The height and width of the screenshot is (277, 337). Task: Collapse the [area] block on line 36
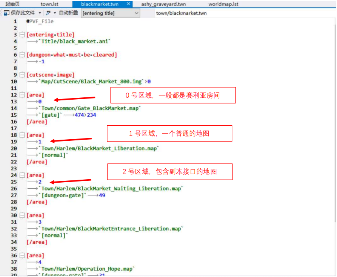pos(22,255)
